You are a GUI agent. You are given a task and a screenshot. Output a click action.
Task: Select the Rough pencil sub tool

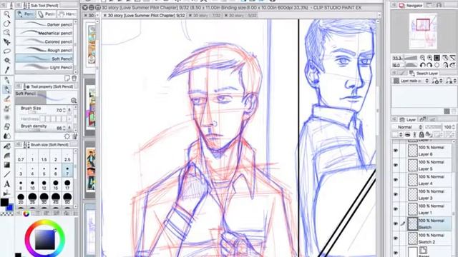click(x=44, y=50)
